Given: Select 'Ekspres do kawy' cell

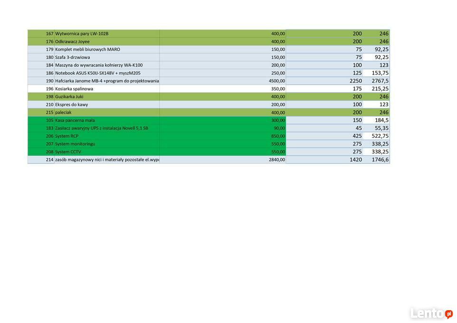Looking at the screenshot, I should point(107,104).
